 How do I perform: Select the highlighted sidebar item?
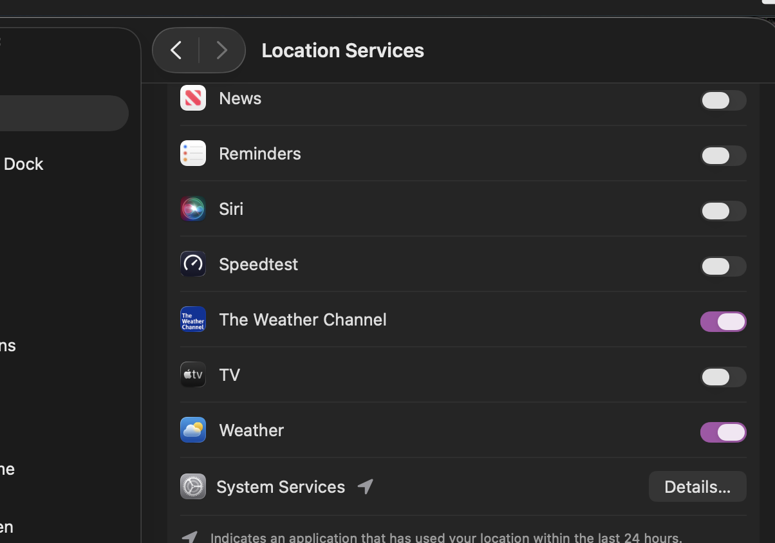63,113
